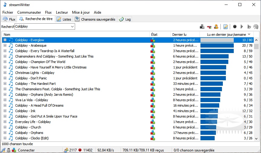Expand the Coldplay - Orphans (Andy Jarvis Remix) entry
The image size is (261, 153).
click(5, 95)
